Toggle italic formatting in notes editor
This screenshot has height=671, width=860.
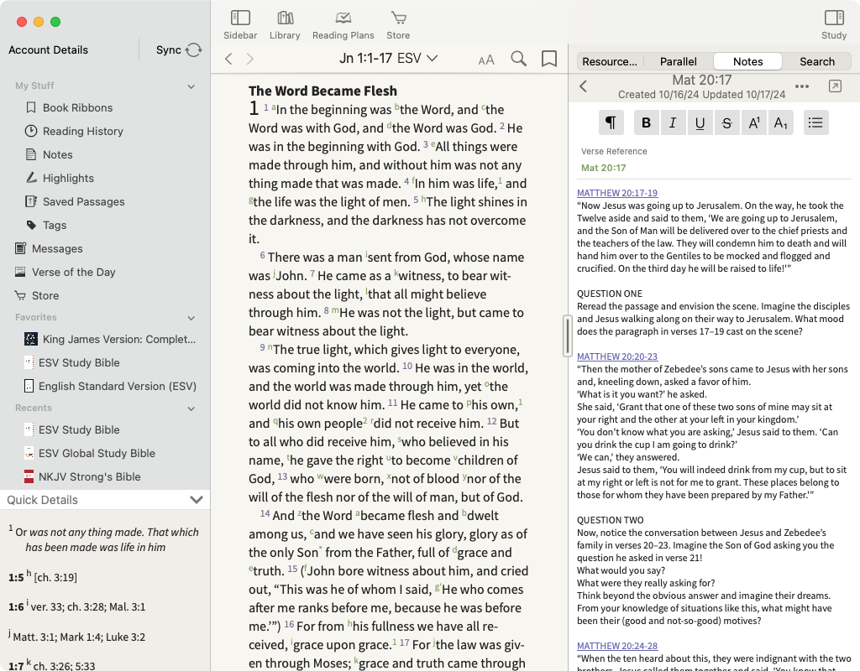[x=673, y=123]
